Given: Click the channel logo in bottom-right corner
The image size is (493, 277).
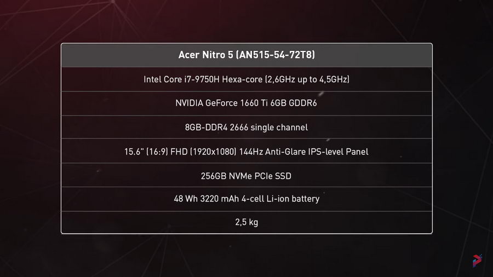Looking at the screenshot, I should point(477,261).
